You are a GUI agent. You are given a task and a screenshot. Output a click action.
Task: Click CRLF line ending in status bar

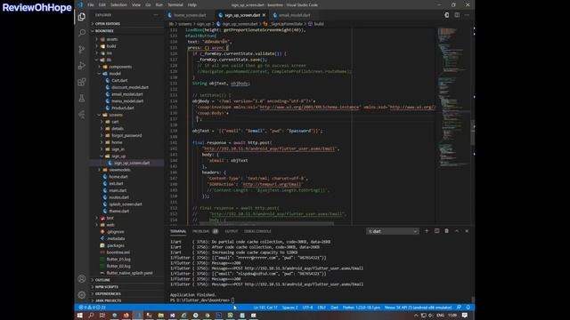tap(322, 308)
